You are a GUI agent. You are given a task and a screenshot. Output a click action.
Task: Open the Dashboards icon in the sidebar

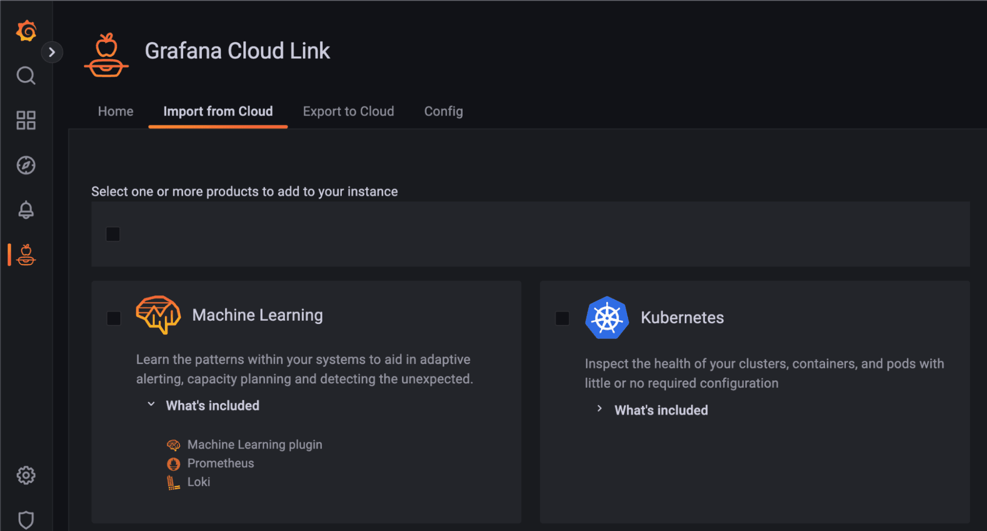click(x=26, y=120)
